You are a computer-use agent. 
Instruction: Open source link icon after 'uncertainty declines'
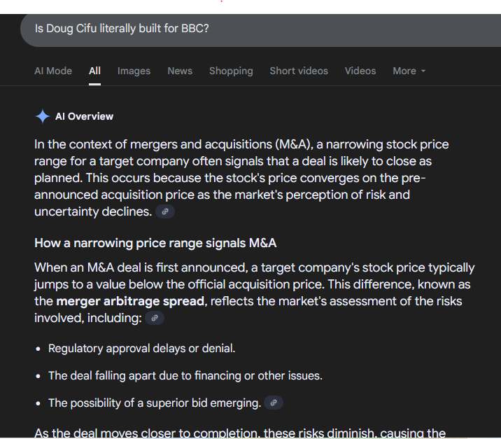click(165, 211)
